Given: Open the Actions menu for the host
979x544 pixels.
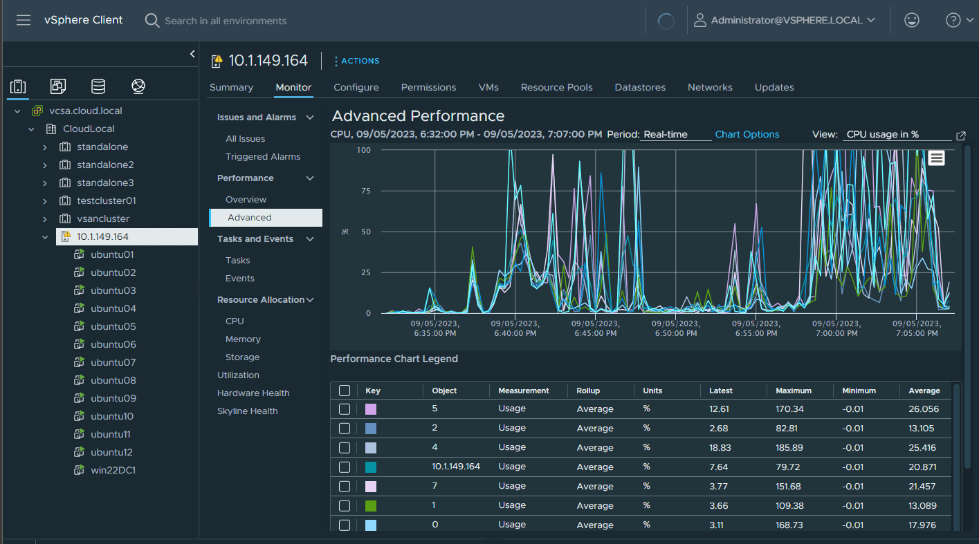Looking at the screenshot, I should point(356,61).
